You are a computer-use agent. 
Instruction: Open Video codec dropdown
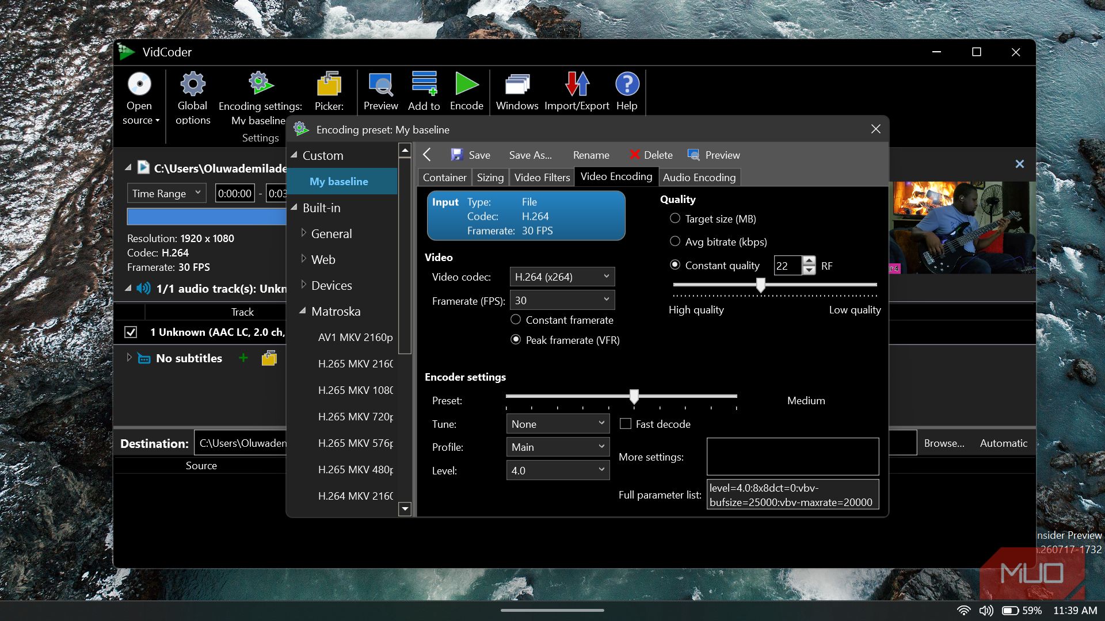point(562,277)
